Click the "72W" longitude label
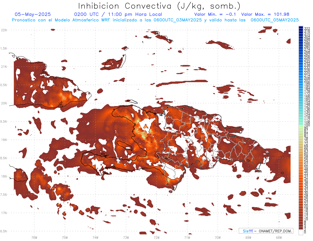313x241 pixels. (156, 237)
